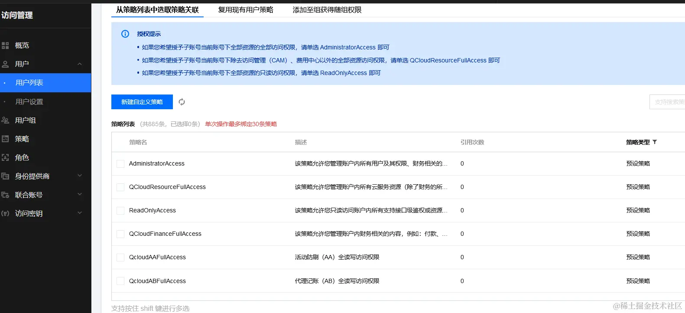The image size is (685, 313).
Task: Check the QCloudFinanceFullAccess policy checkbox
Action: click(x=120, y=234)
